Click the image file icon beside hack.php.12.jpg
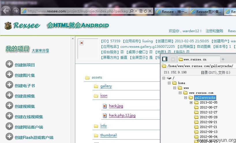Viewport: 236px width, 143px height. coord(105,116)
